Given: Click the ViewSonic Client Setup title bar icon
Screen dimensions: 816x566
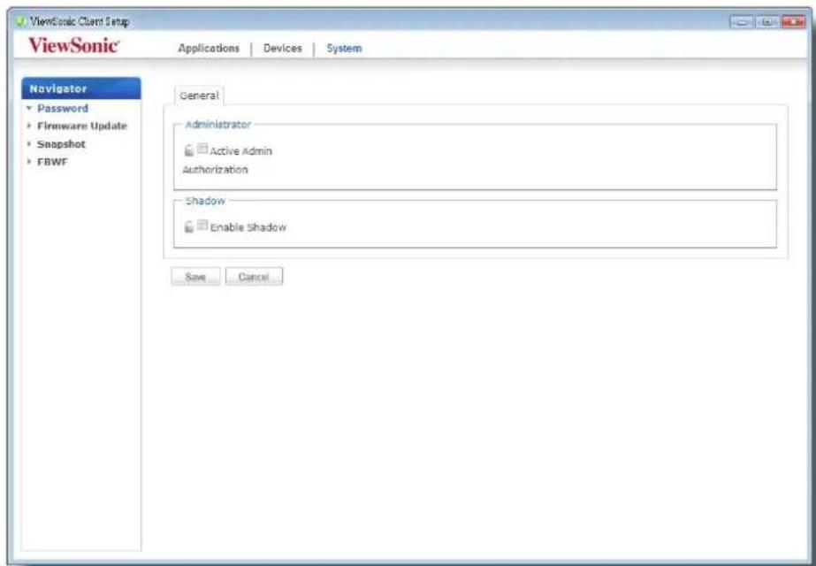Looking at the screenshot, I should click(x=21, y=21).
